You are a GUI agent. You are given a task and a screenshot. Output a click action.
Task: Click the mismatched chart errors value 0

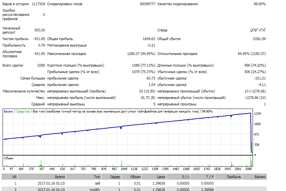click(x=44, y=15)
